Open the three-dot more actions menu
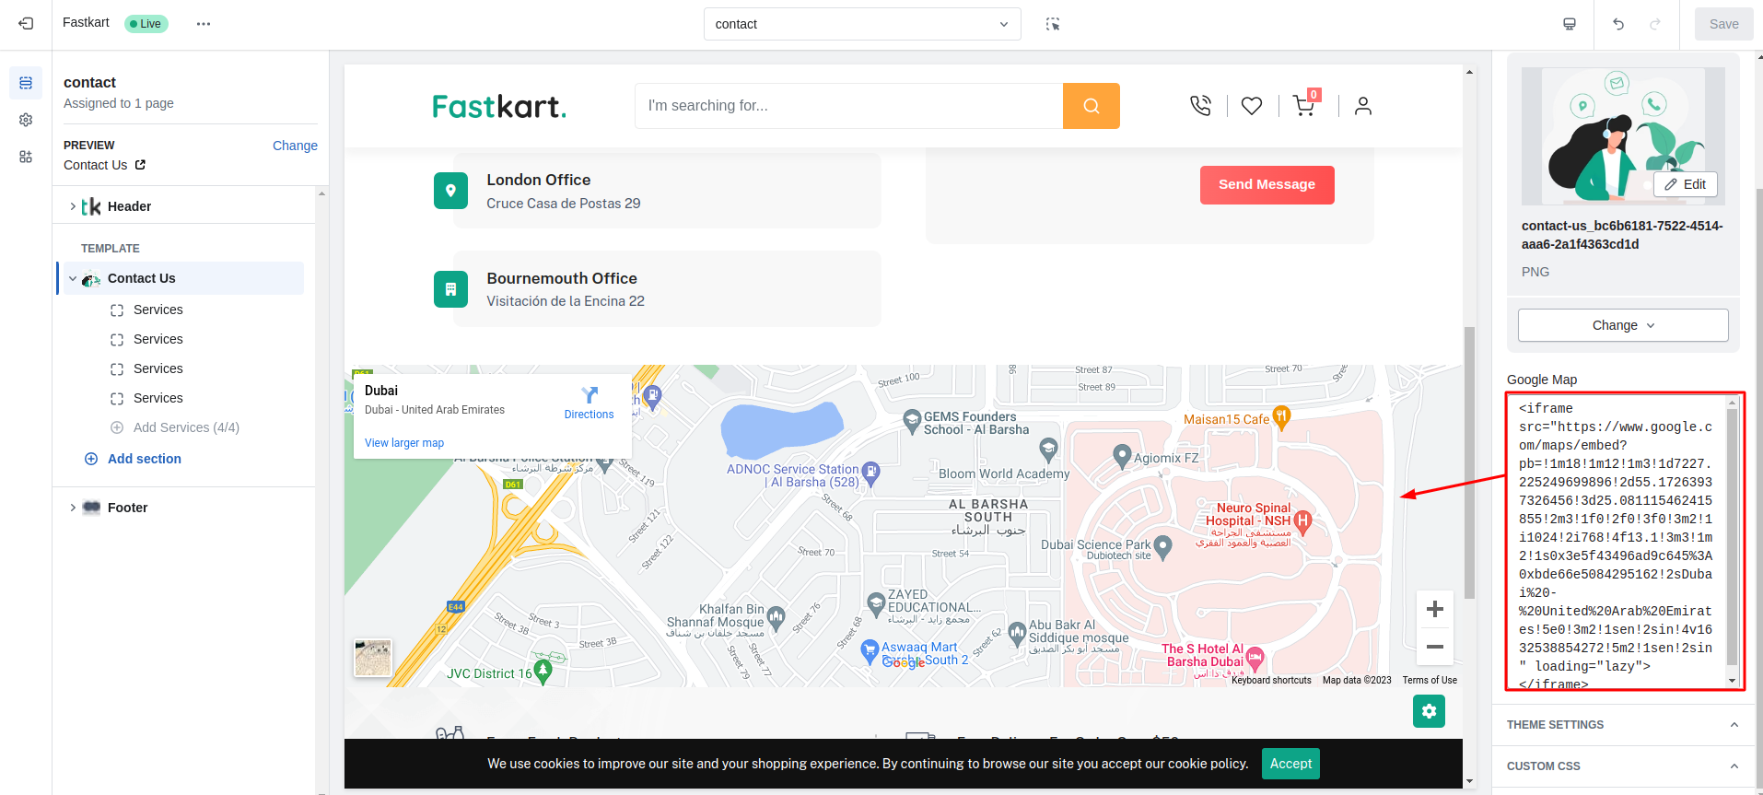This screenshot has height=795, width=1763. coord(204,24)
